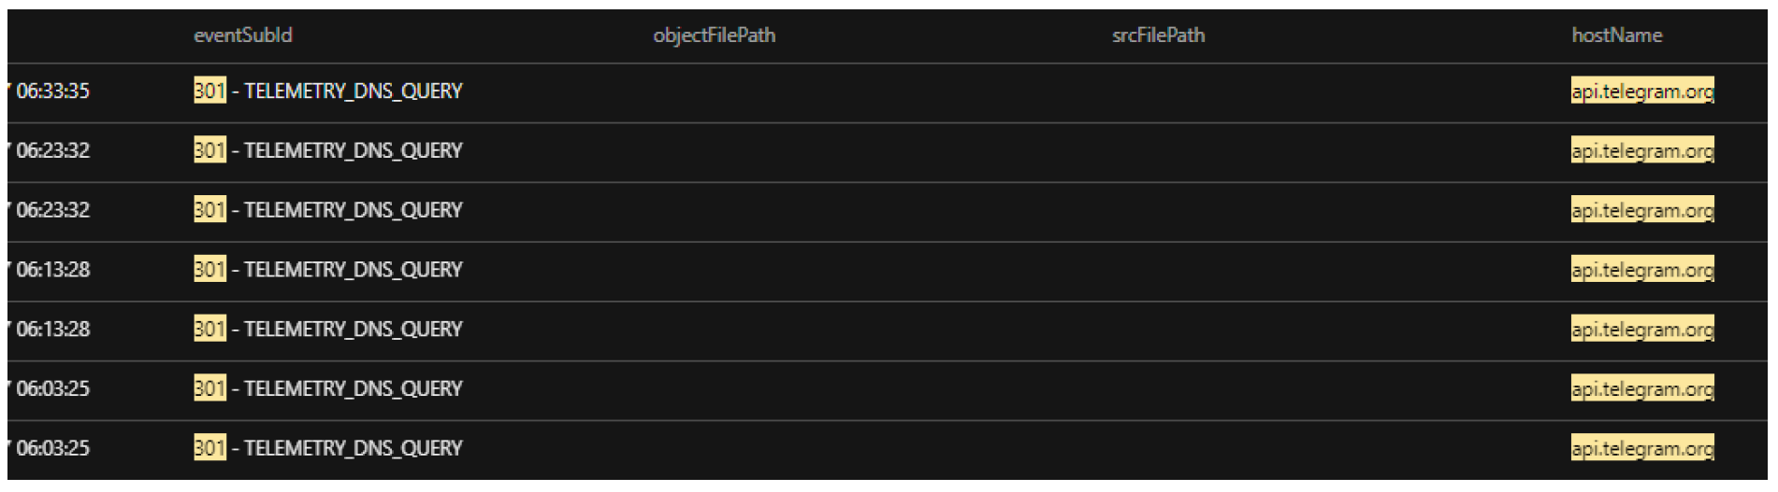The height and width of the screenshot is (492, 1778).
Task: Click api.telegram.org in the upper 06:23:32 row
Action: coord(1641,150)
